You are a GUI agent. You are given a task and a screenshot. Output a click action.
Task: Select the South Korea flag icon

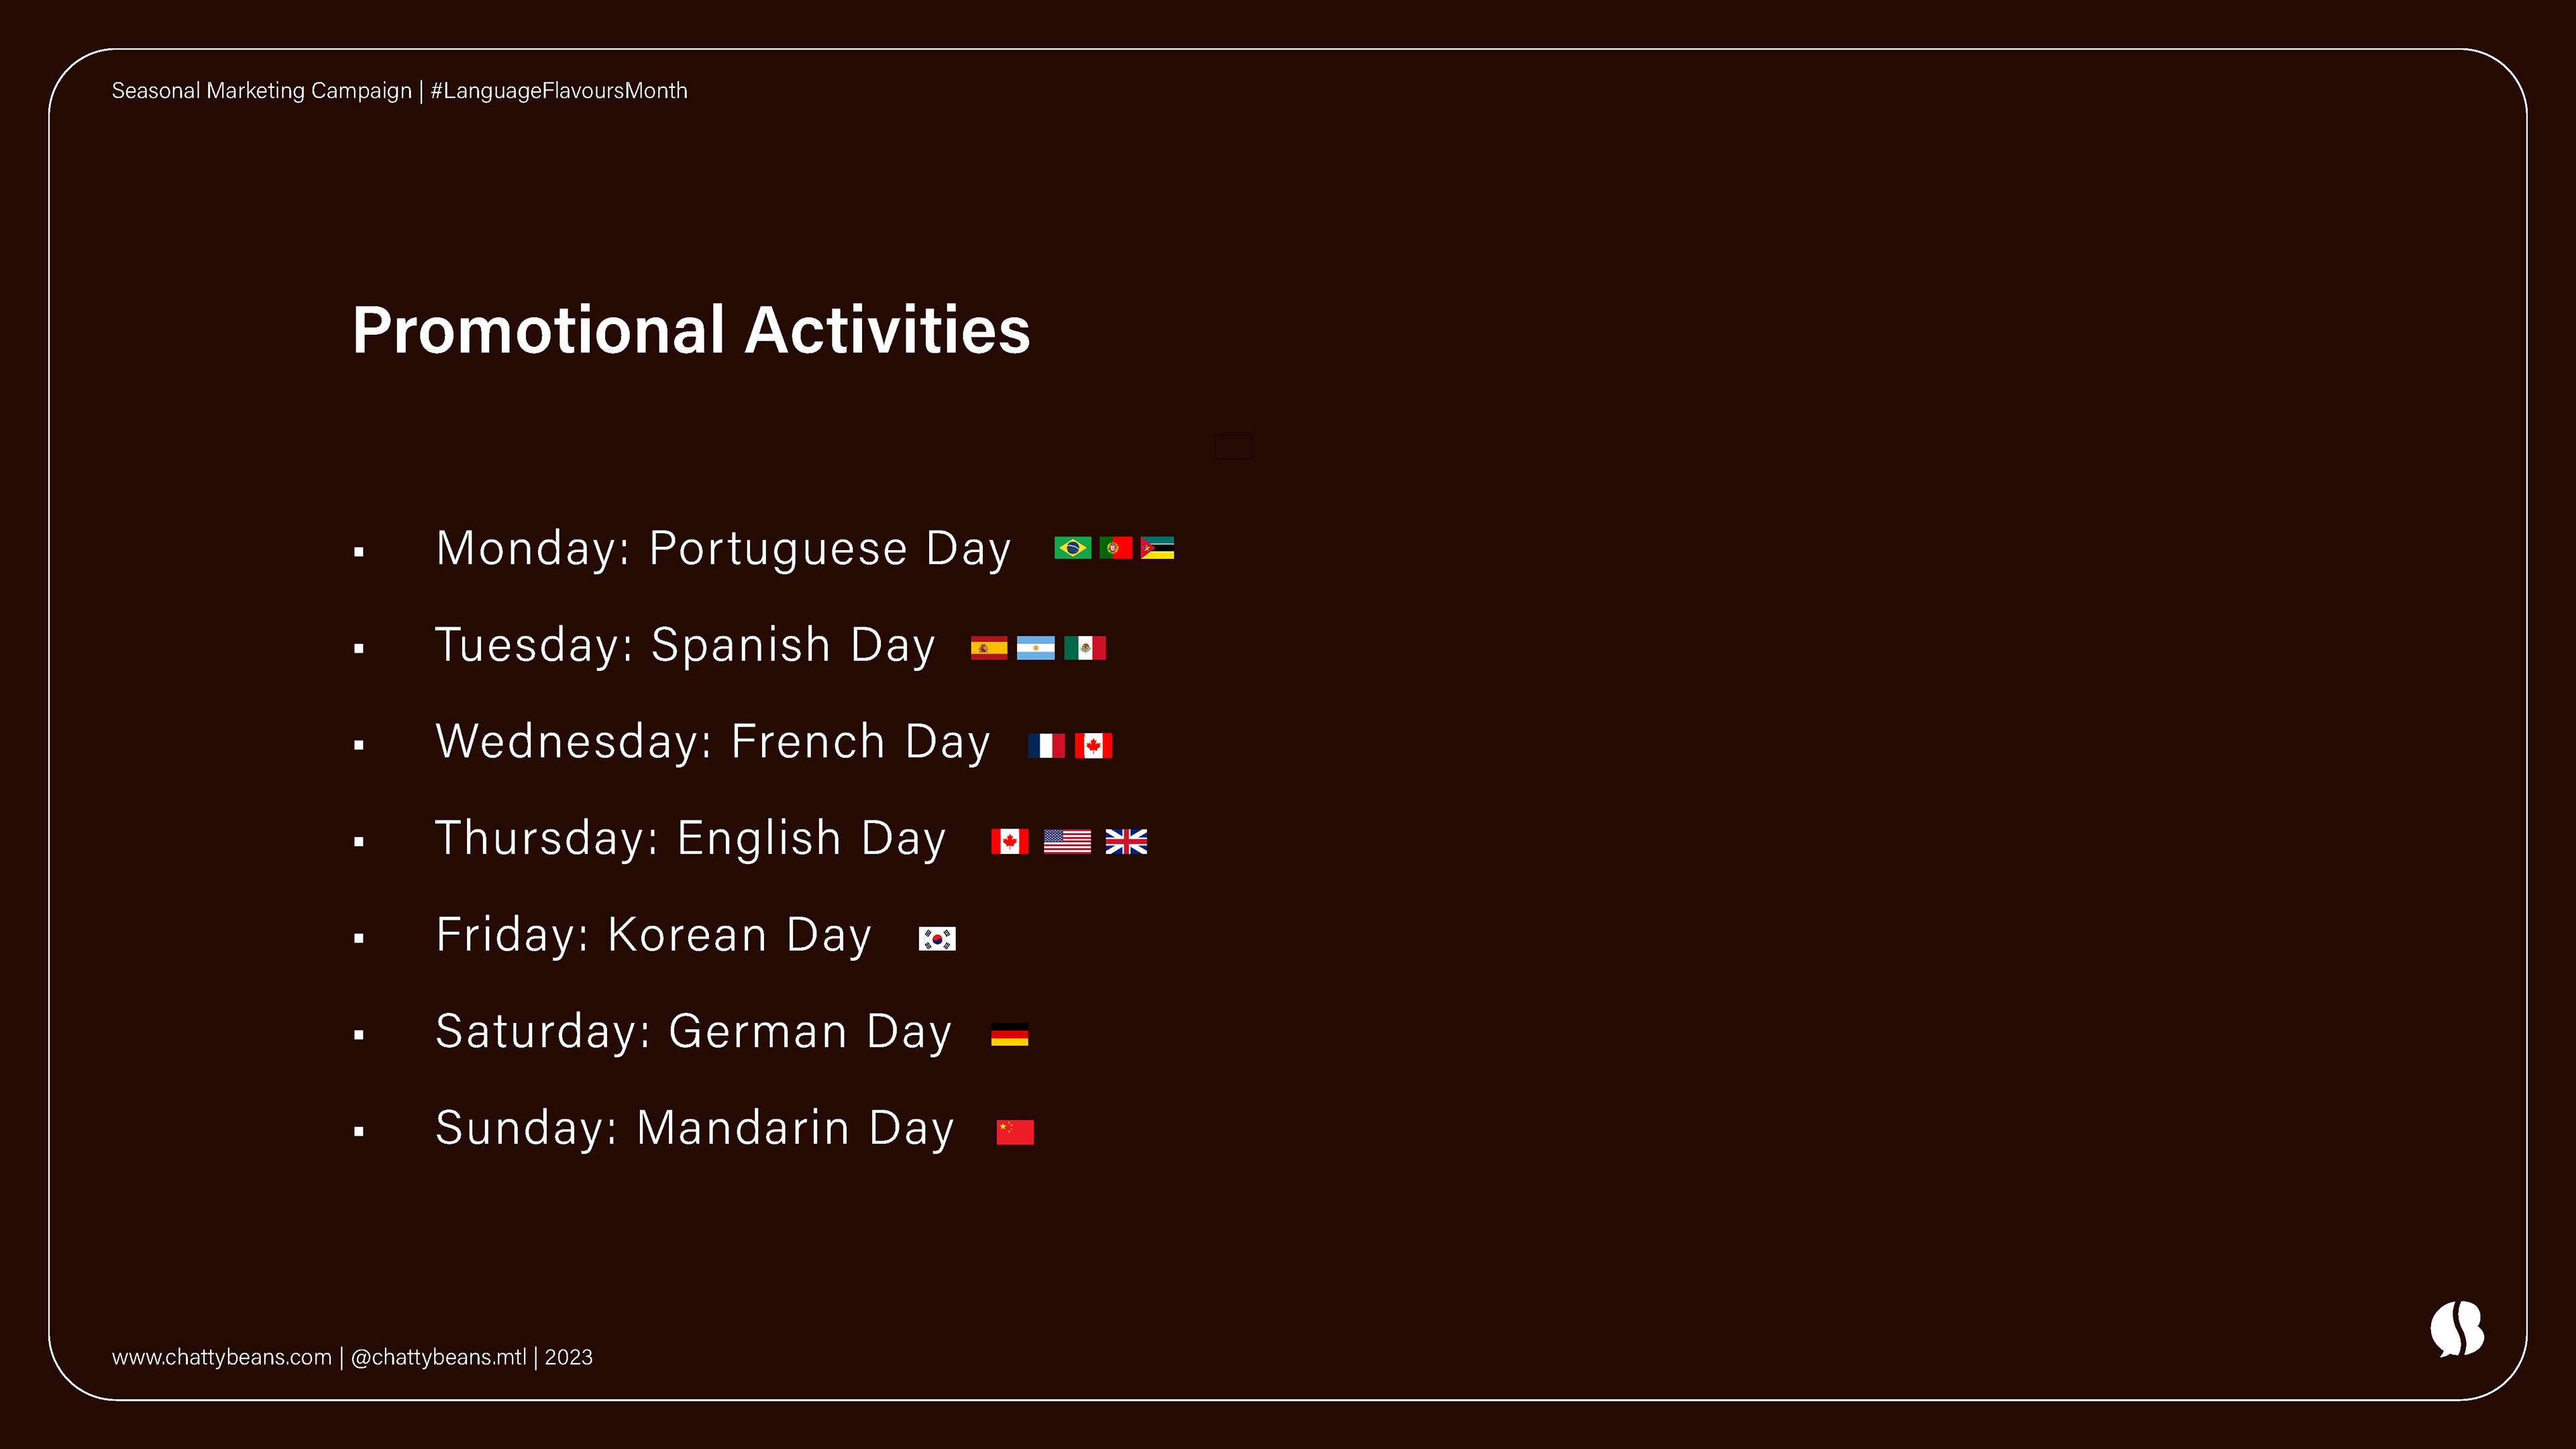[937, 939]
